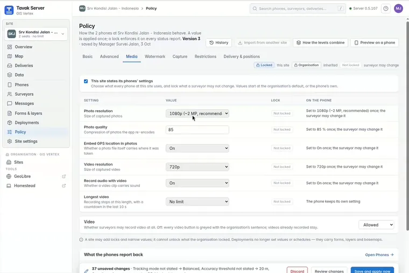Image resolution: width=409 pixels, height=273 pixels.
Task: Open the Map sidebar icon
Action: (x=10, y=56)
